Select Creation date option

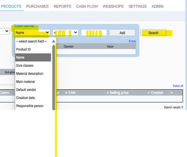point(33,98)
